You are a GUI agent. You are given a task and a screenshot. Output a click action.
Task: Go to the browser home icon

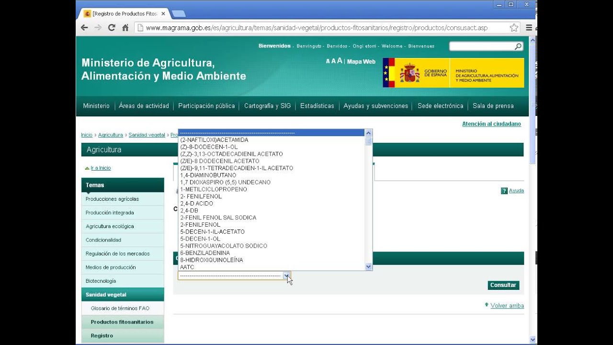click(x=125, y=28)
